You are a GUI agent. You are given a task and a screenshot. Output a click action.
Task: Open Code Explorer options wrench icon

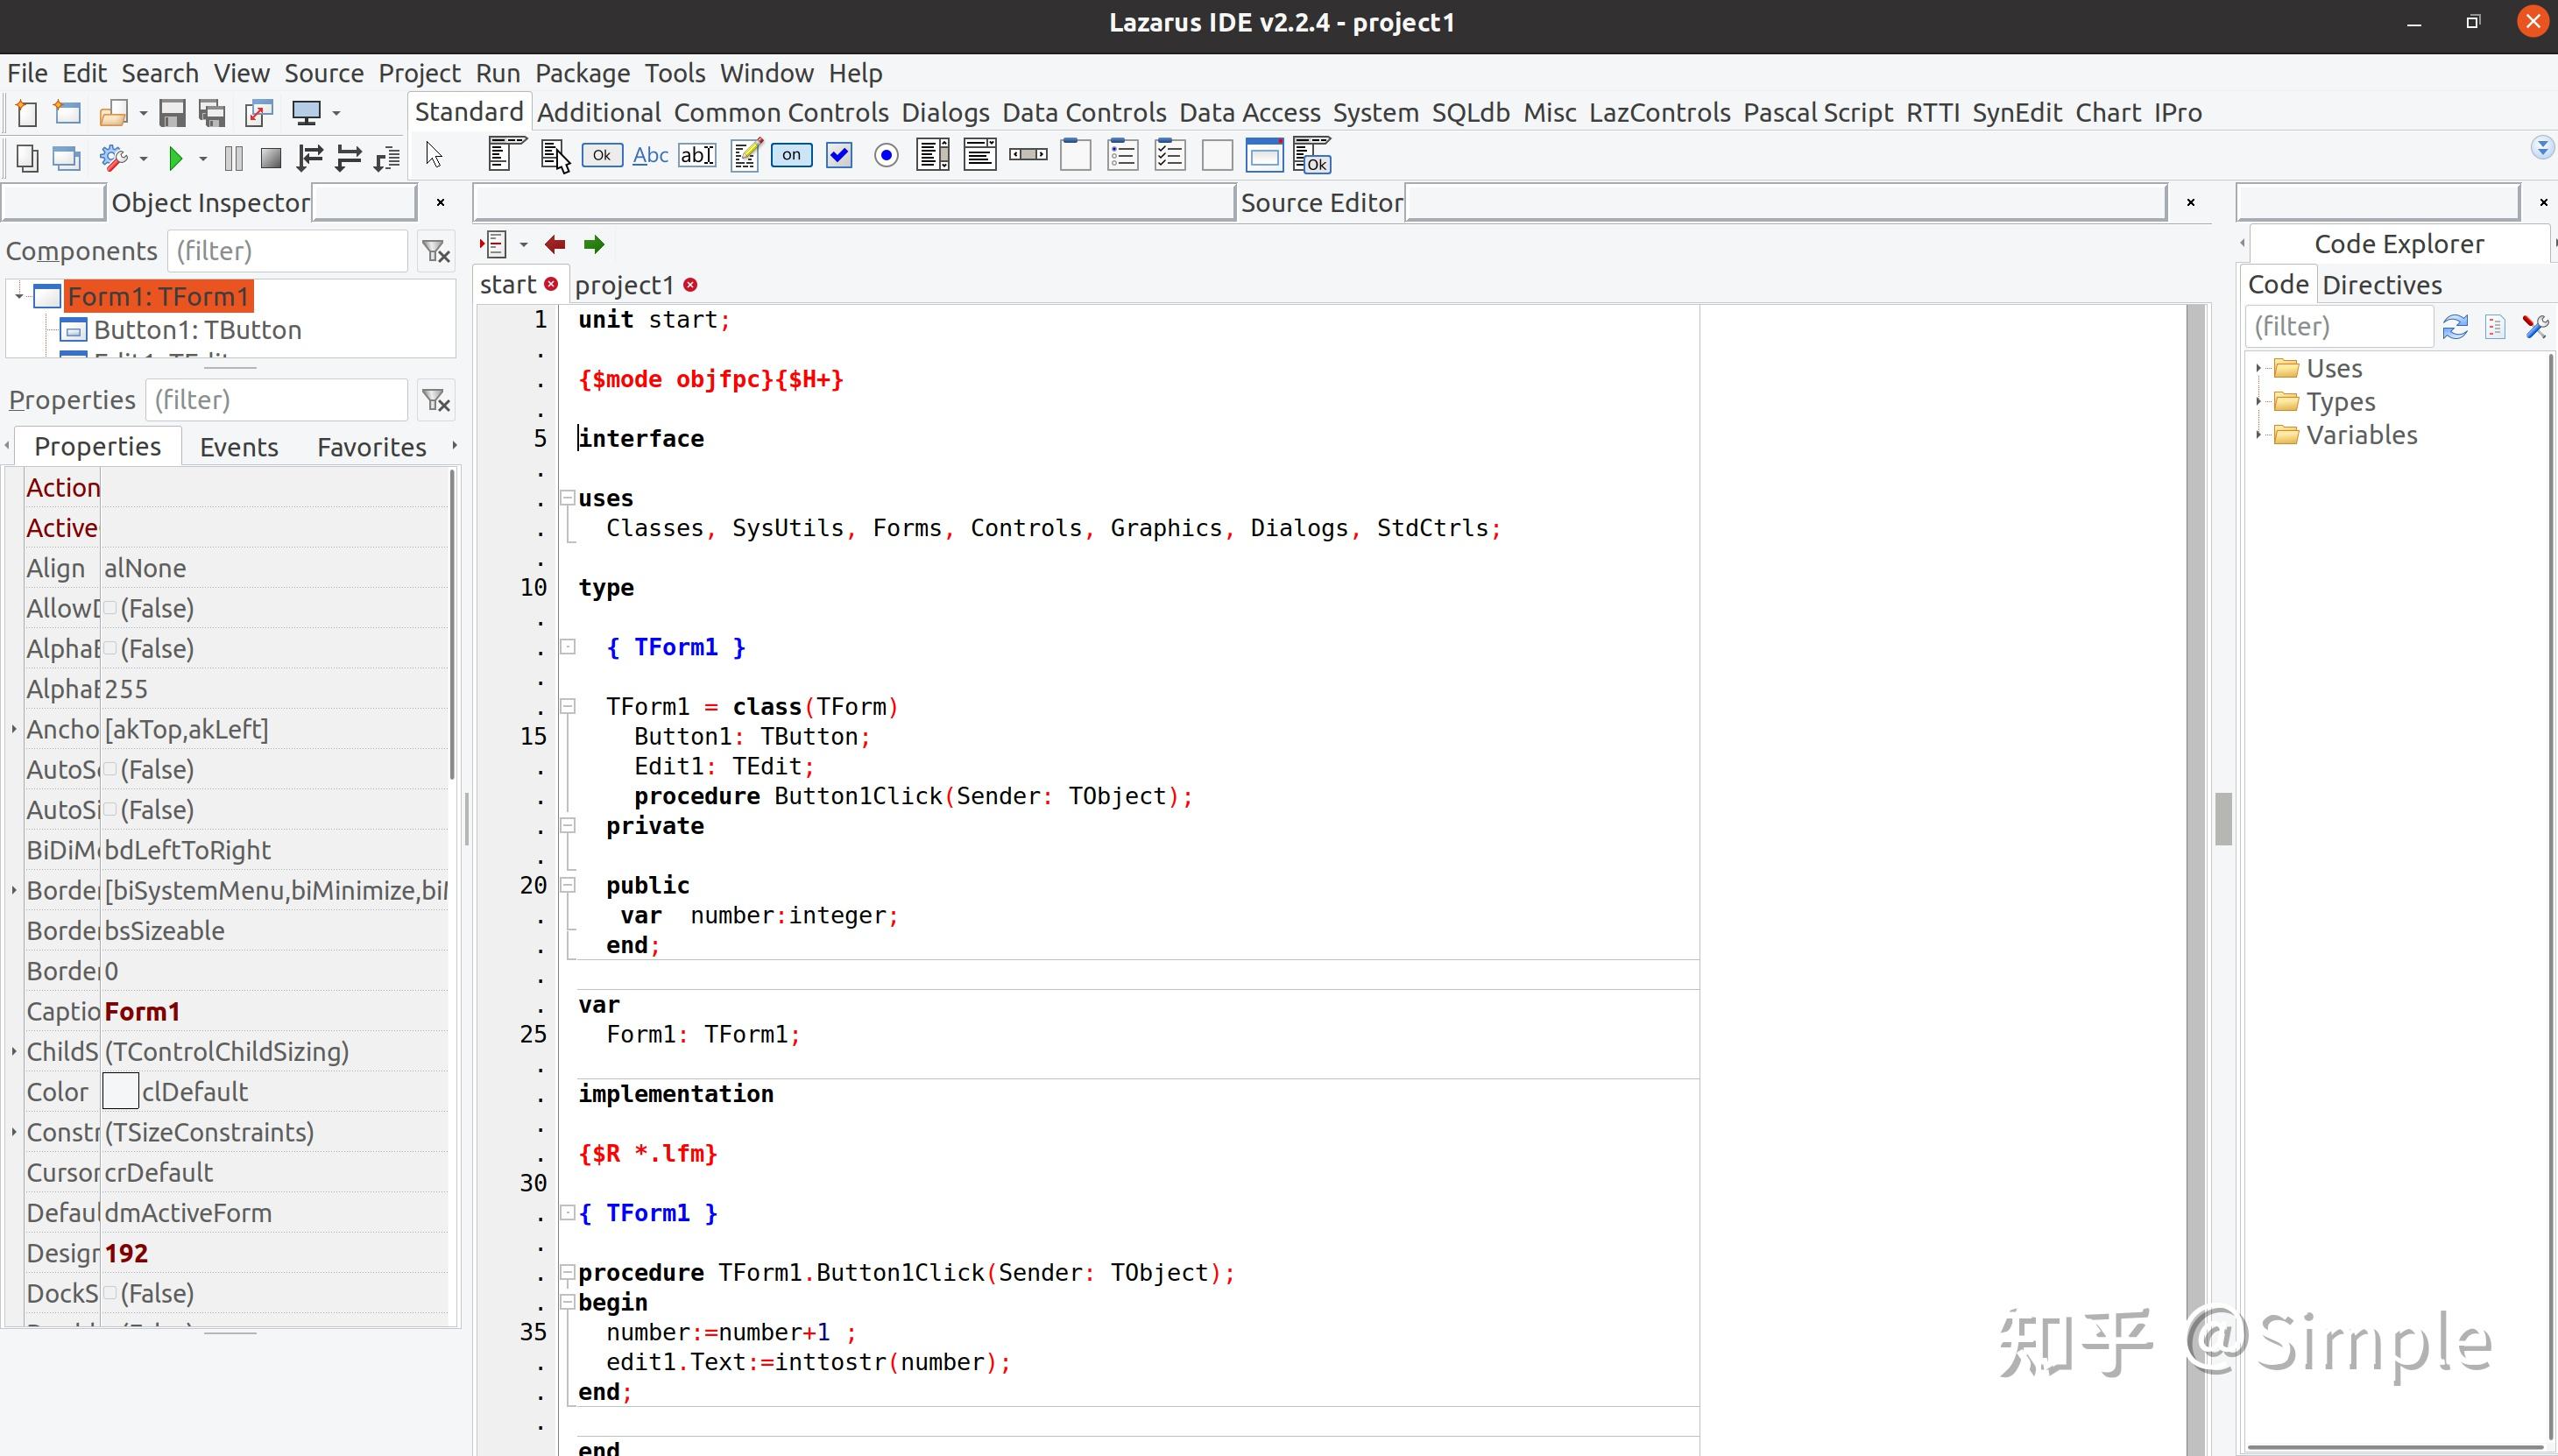[2535, 327]
